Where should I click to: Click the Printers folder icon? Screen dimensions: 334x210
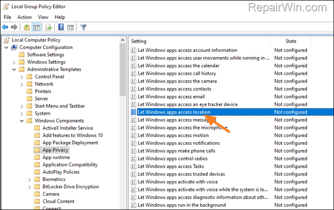[x=29, y=91]
